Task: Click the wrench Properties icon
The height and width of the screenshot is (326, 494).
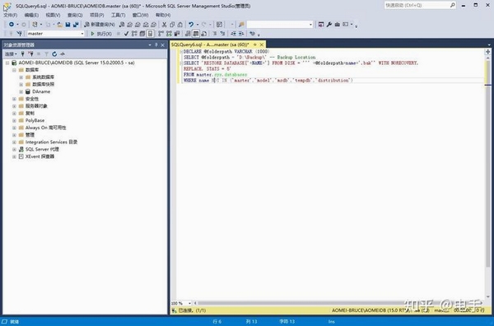Action: tap(329, 25)
